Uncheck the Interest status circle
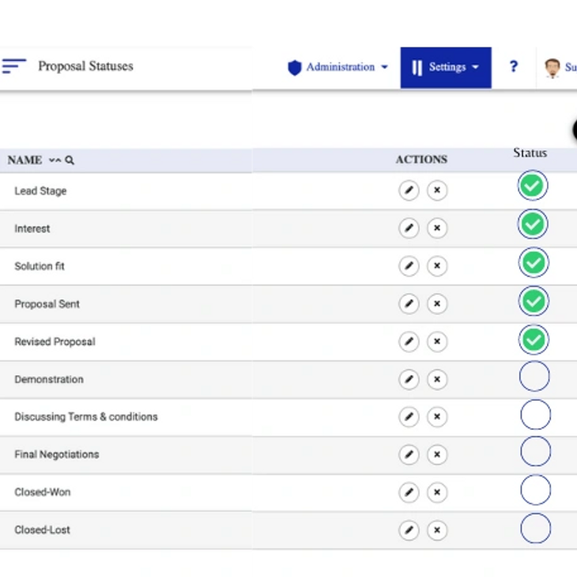This screenshot has height=577, width=577. [x=533, y=224]
